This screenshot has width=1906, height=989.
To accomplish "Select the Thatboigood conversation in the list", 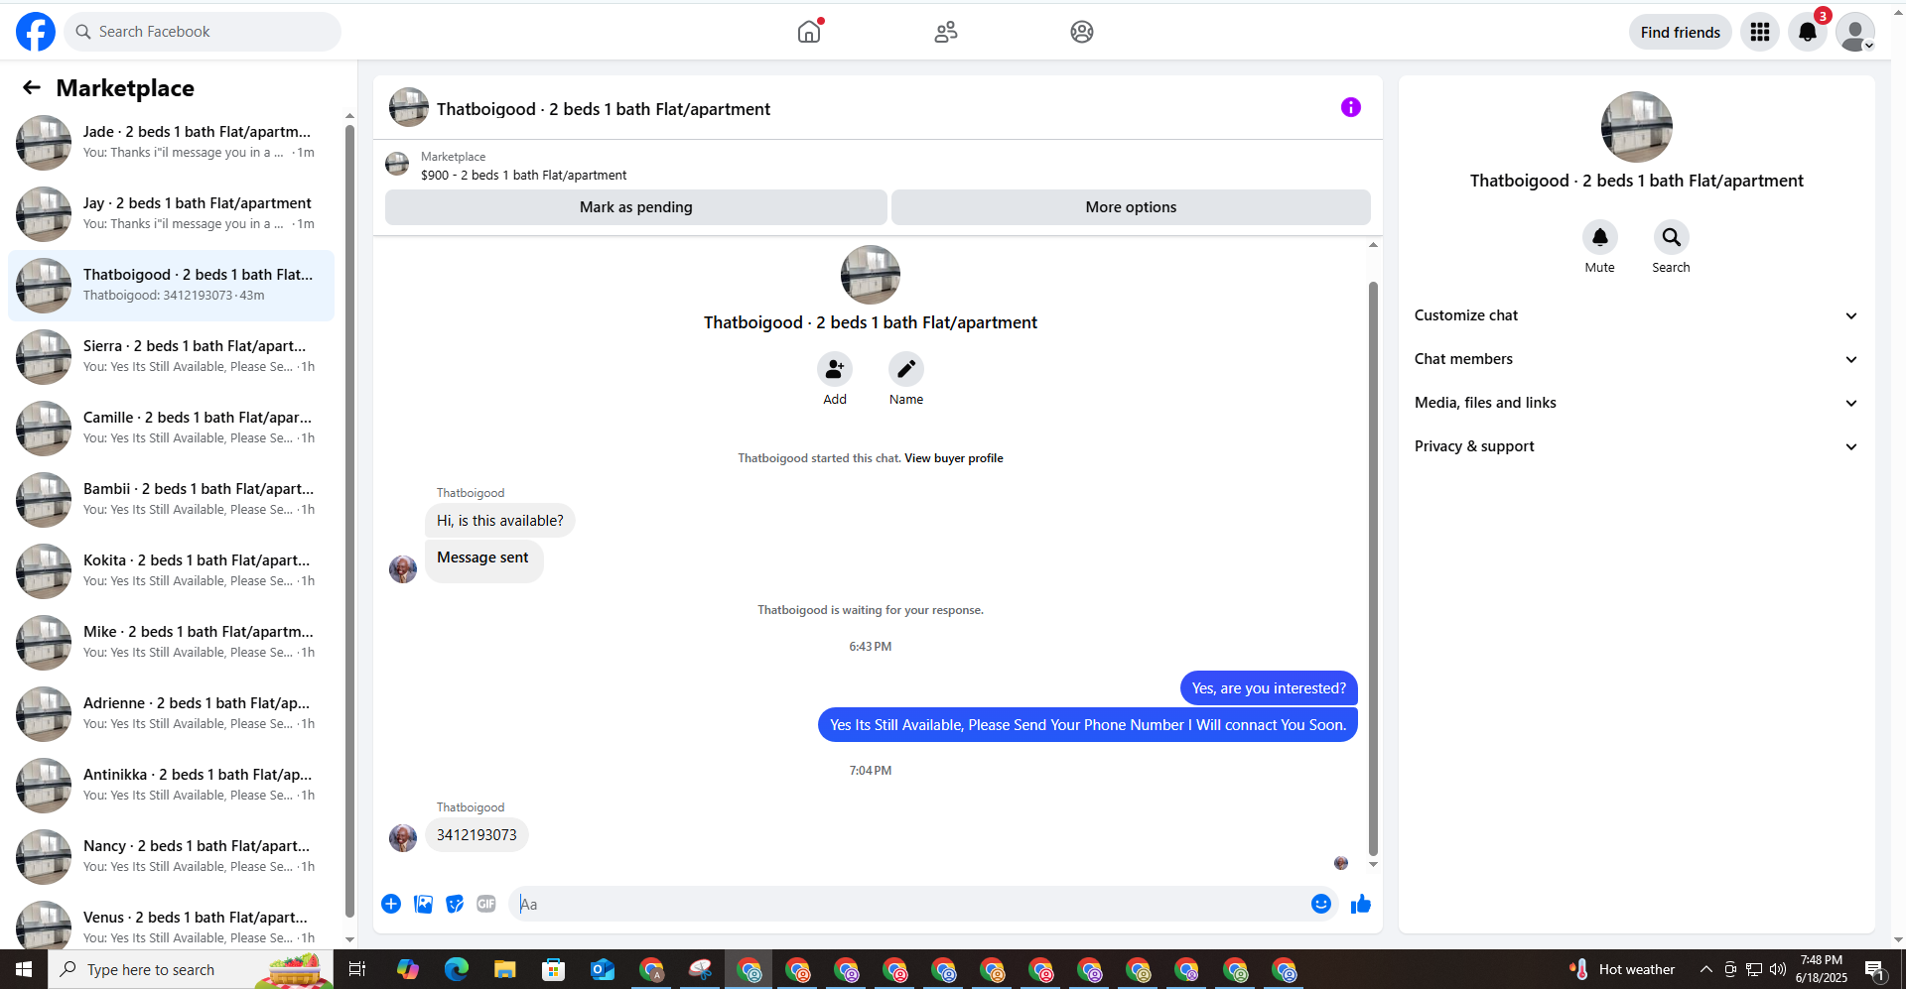I will tap(171, 286).
